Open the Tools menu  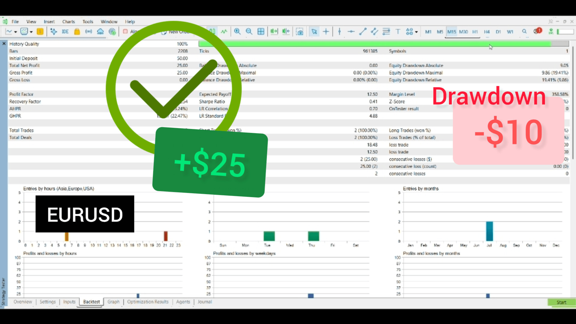pyautogui.click(x=88, y=22)
